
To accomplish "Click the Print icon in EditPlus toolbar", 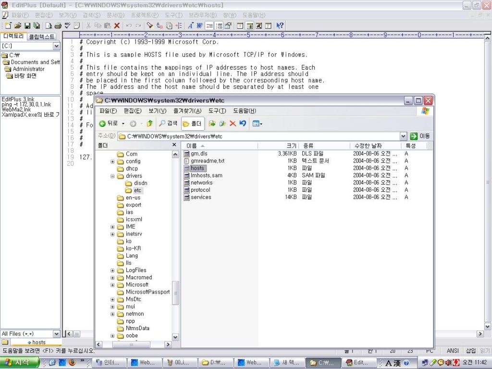I will pos(58,26).
